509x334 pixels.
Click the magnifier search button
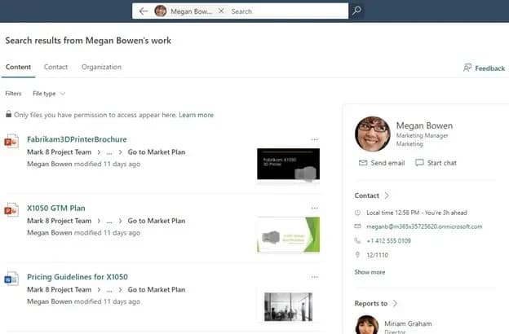pos(356,11)
